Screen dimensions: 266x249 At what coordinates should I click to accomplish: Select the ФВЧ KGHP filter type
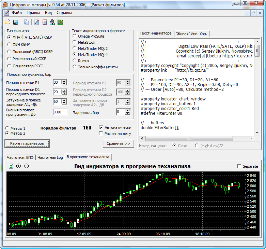(x=9, y=44)
